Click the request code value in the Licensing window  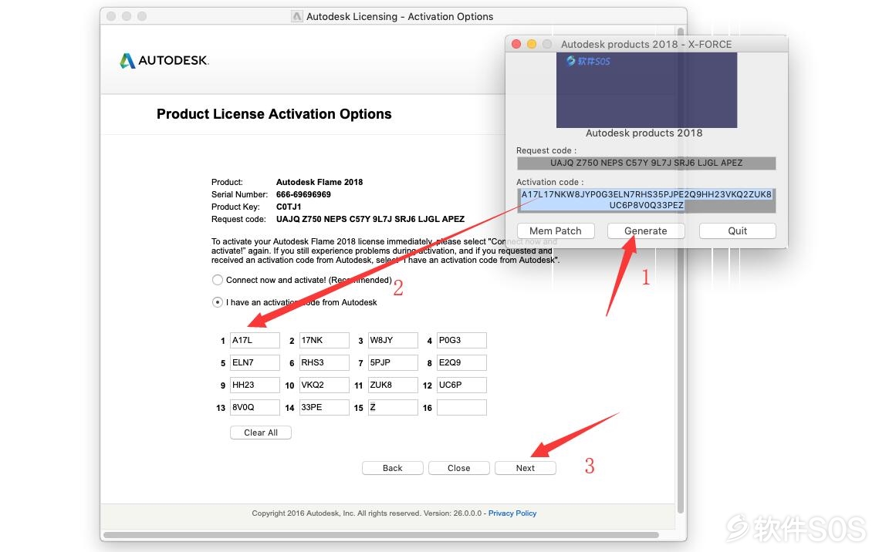[370, 219]
